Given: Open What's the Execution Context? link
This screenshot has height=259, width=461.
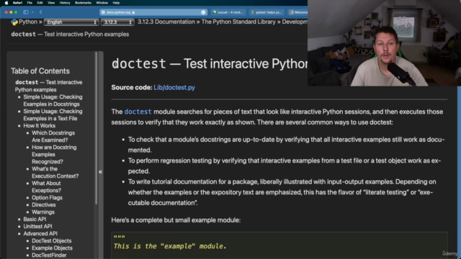Looking at the screenshot, I should click(55, 173).
